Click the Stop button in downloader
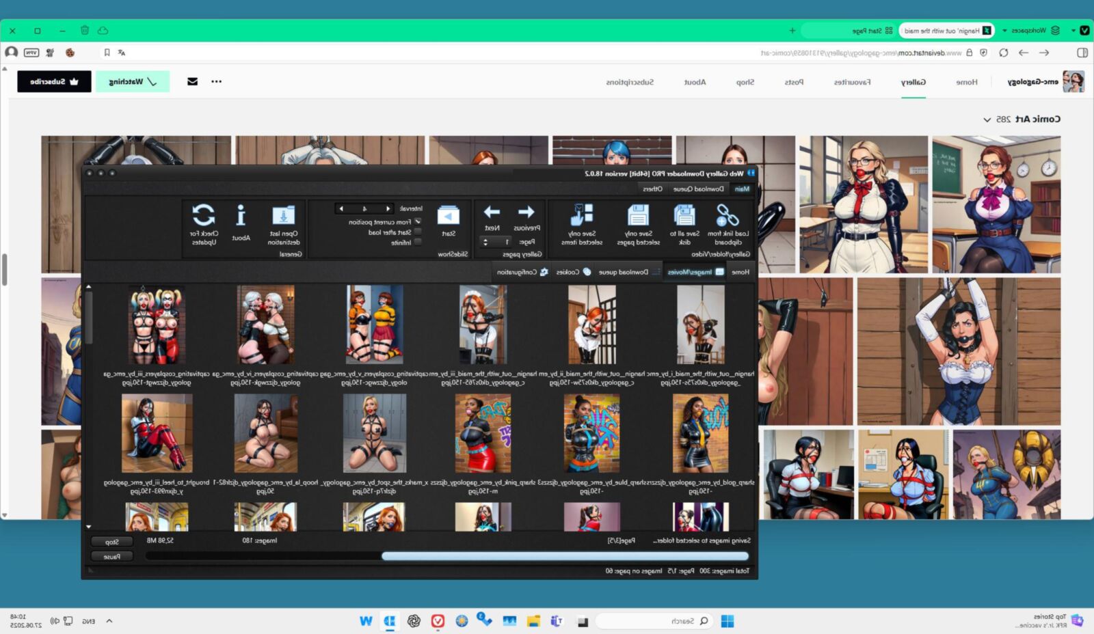This screenshot has width=1094, height=634. click(x=112, y=542)
